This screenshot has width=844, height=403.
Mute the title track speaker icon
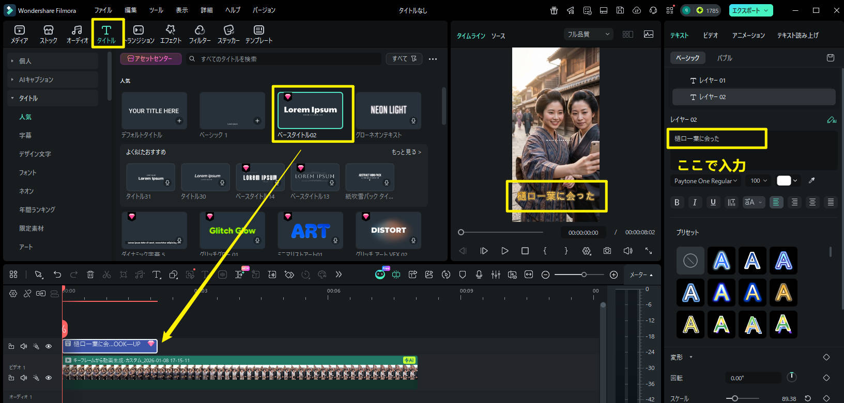tap(24, 346)
